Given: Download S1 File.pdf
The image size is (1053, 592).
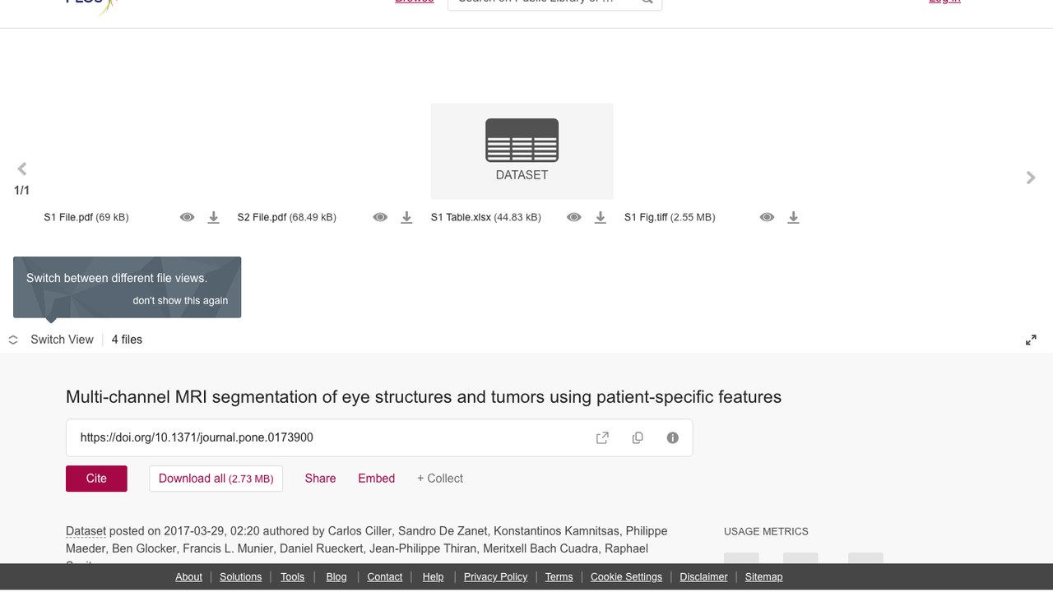Looking at the screenshot, I should pos(213,217).
